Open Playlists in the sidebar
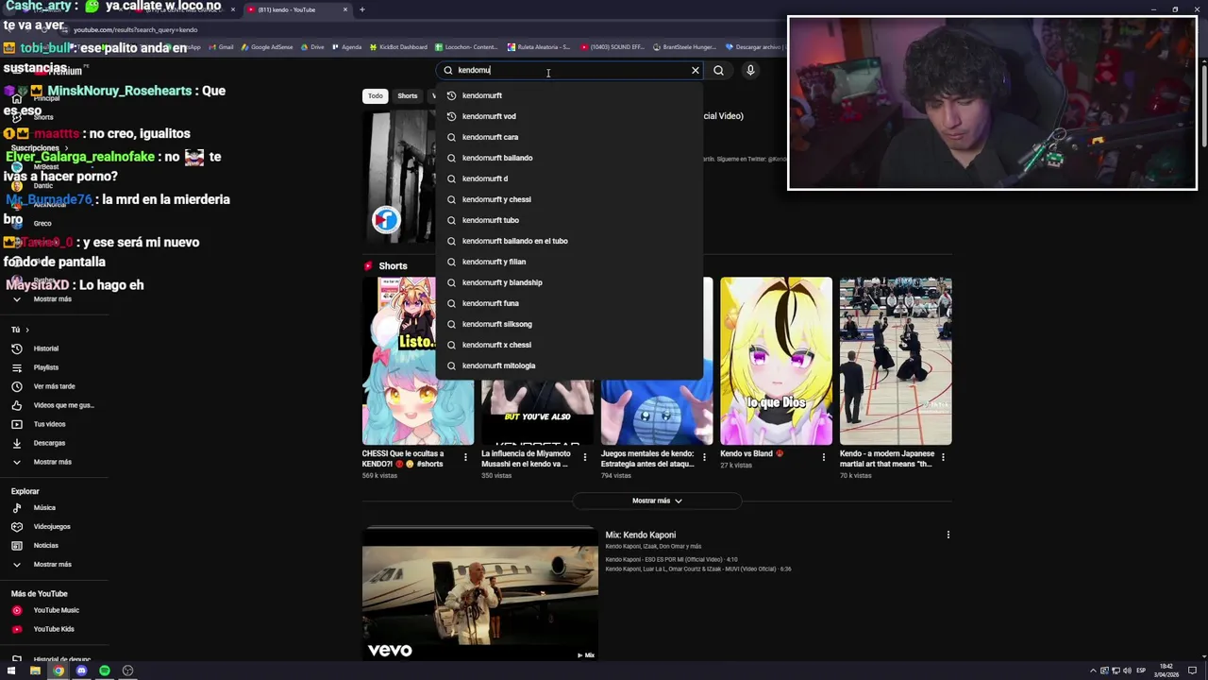The width and height of the screenshot is (1208, 680). [x=46, y=367]
